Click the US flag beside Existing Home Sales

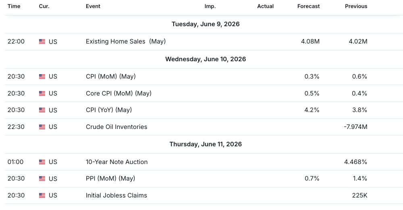point(42,42)
